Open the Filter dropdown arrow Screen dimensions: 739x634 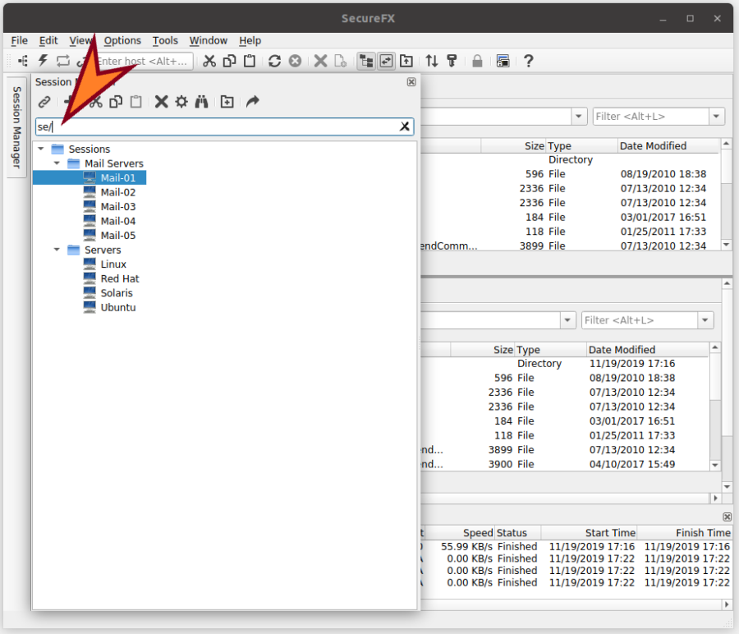coord(716,116)
